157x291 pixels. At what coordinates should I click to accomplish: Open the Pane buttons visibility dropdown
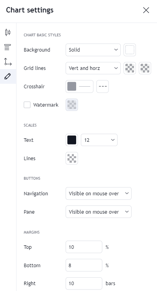pos(98,212)
